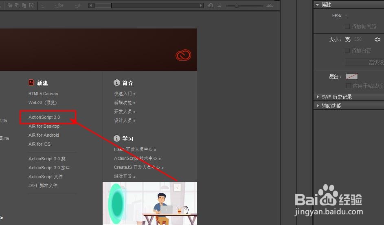Create a new ActionScript 3.0 接口 file
The image size is (384, 225).
coord(49,168)
